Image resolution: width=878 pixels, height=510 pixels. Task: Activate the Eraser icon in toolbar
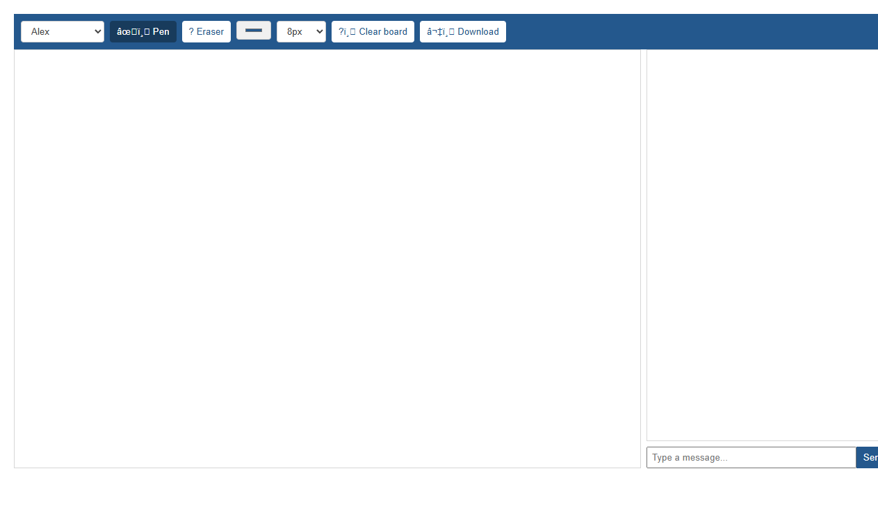pos(206,31)
